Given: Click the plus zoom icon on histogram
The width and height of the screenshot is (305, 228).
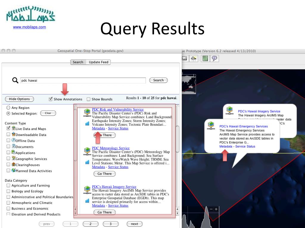Looking at the screenshot, I should 216,209.
